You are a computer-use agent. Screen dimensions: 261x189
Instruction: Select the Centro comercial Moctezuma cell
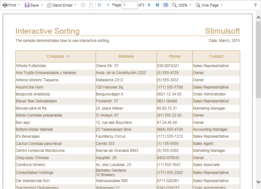point(56,151)
